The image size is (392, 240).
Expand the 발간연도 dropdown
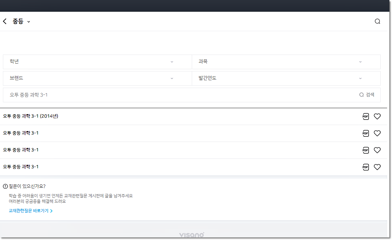coord(286,78)
